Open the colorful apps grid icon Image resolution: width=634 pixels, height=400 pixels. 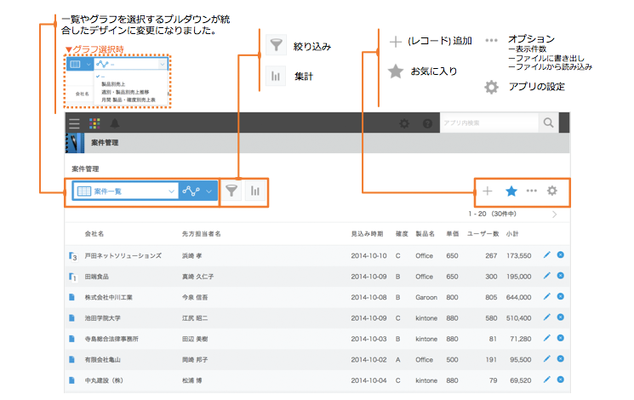(x=94, y=123)
